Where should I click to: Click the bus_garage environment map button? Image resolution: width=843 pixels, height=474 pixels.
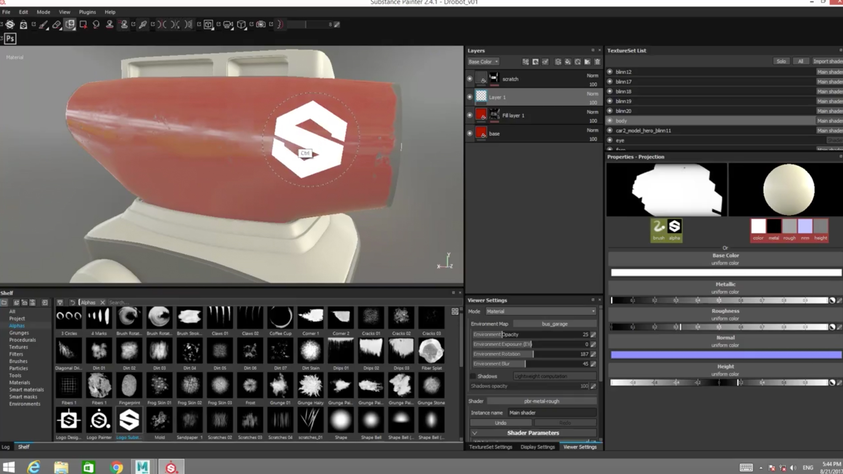pyautogui.click(x=554, y=324)
